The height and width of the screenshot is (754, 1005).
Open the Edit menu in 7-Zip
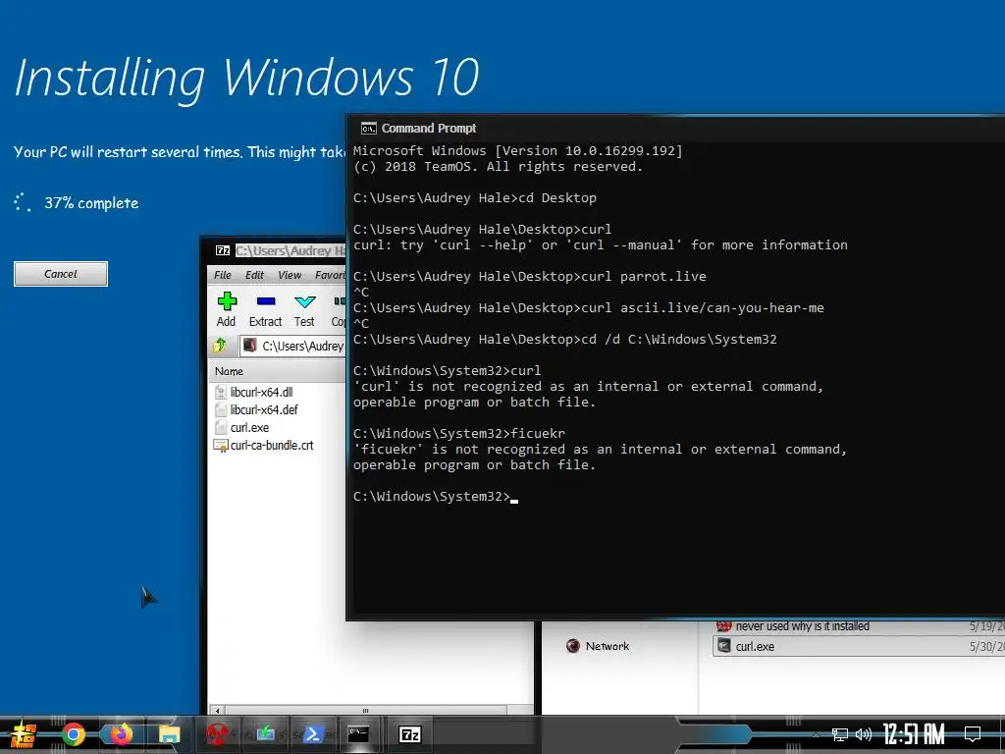click(x=254, y=275)
